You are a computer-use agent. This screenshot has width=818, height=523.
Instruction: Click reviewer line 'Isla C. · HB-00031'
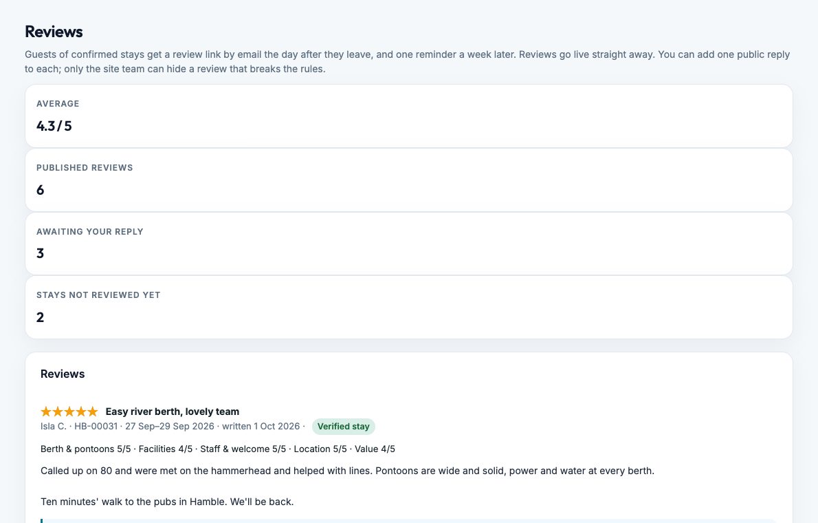[x=79, y=427]
